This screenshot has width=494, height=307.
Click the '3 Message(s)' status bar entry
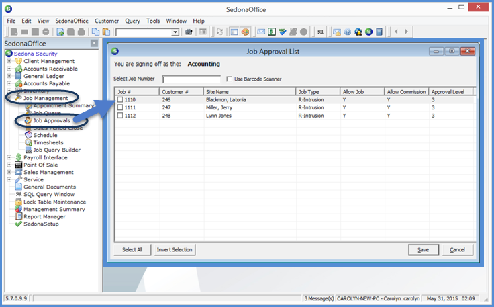319,298
